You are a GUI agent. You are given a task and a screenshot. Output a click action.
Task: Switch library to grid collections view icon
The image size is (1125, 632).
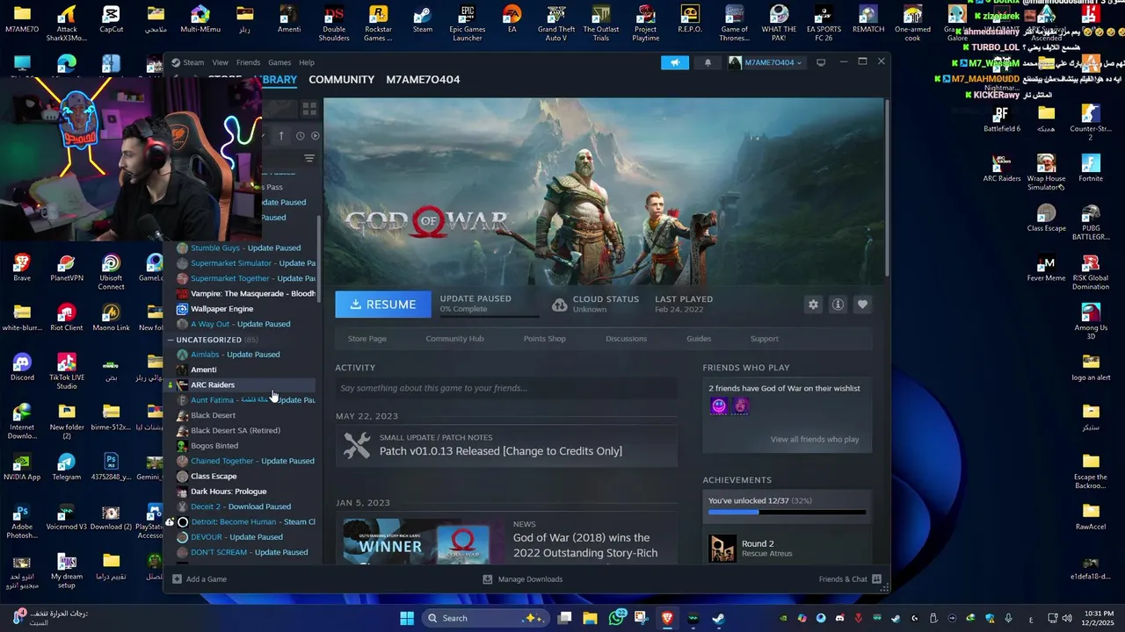[309, 109]
